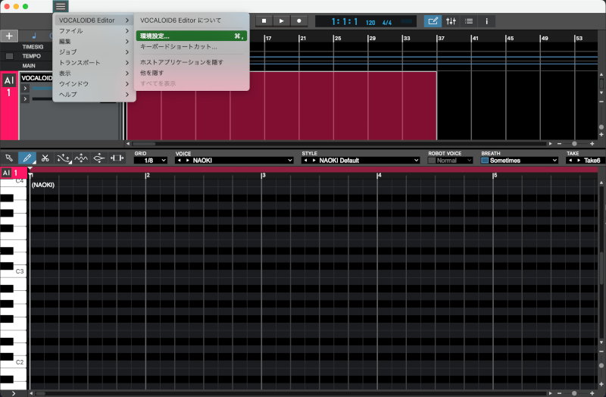Open the inspector info icon
Image resolution: width=606 pixels, height=397 pixels.
[x=486, y=21]
